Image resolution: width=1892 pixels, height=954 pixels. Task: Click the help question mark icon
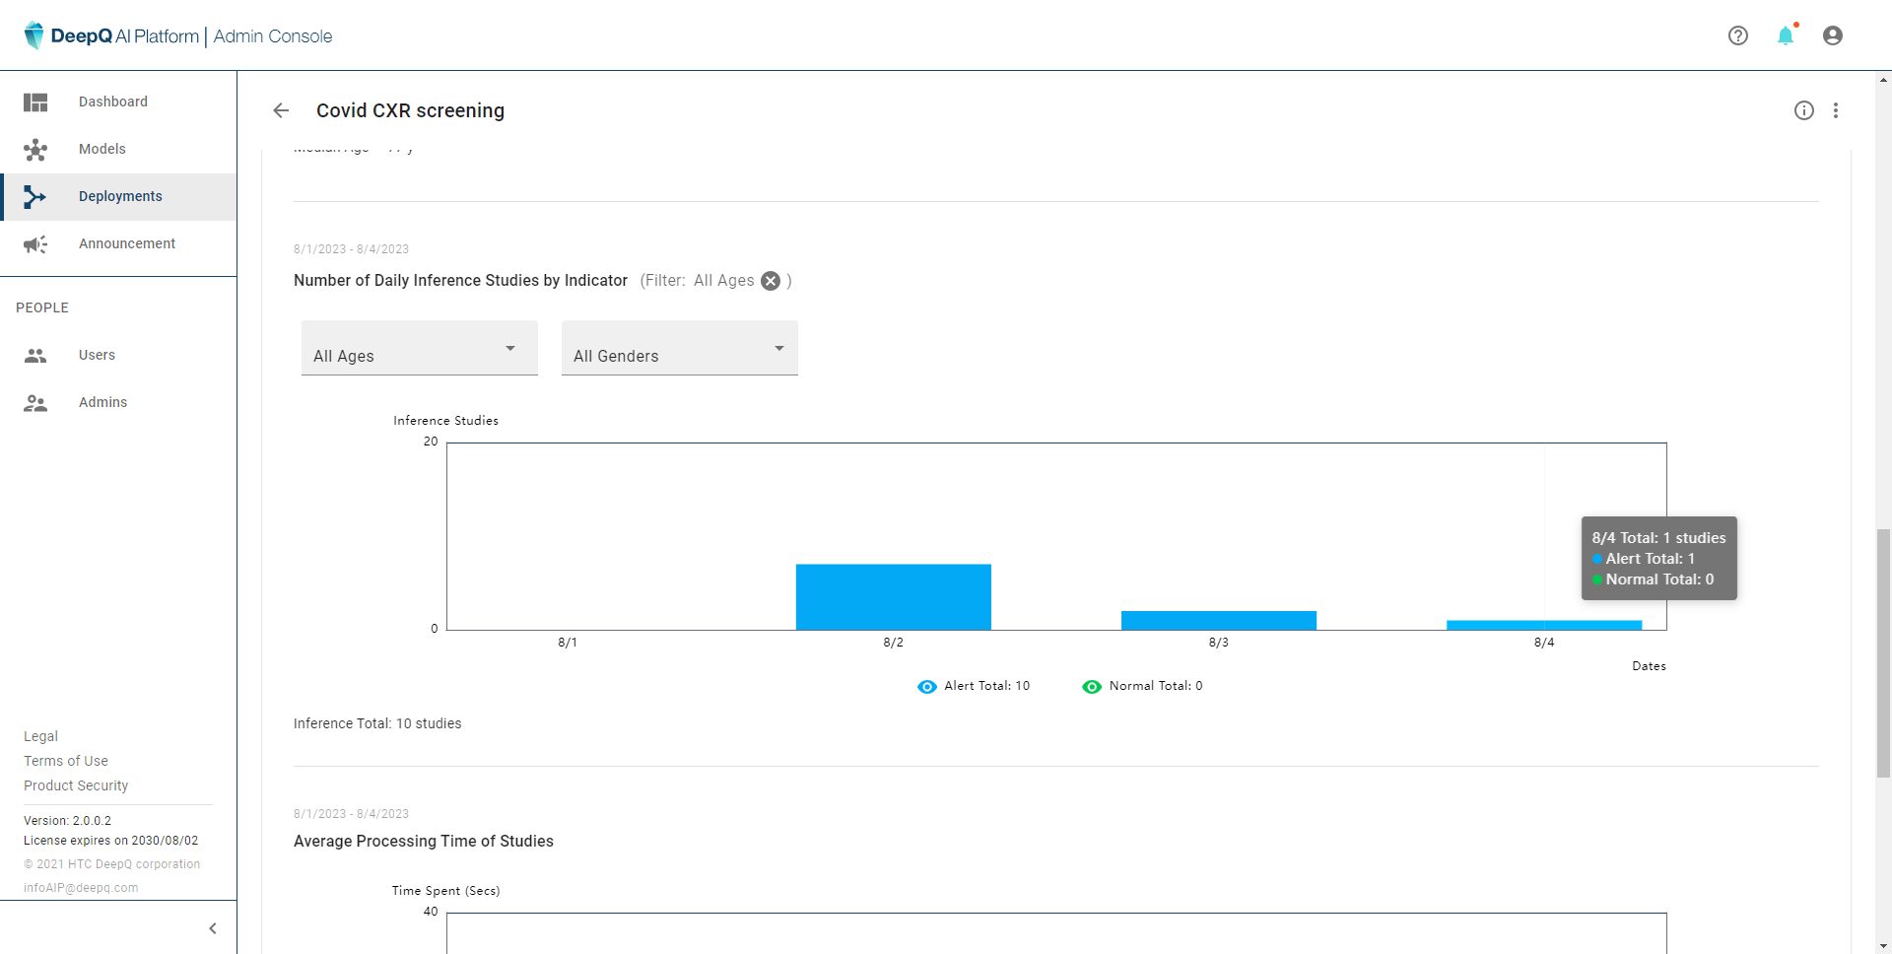pyautogui.click(x=1738, y=35)
